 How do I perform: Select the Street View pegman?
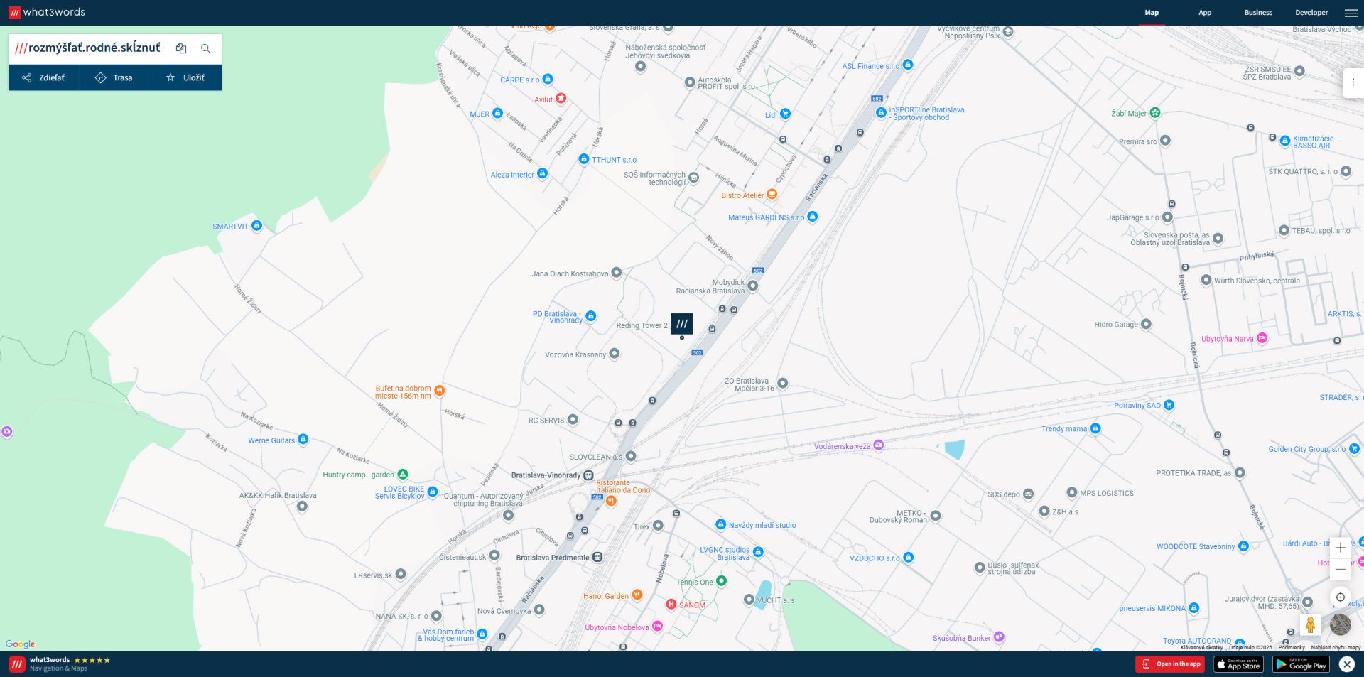pyautogui.click(x=1310, y=625)
